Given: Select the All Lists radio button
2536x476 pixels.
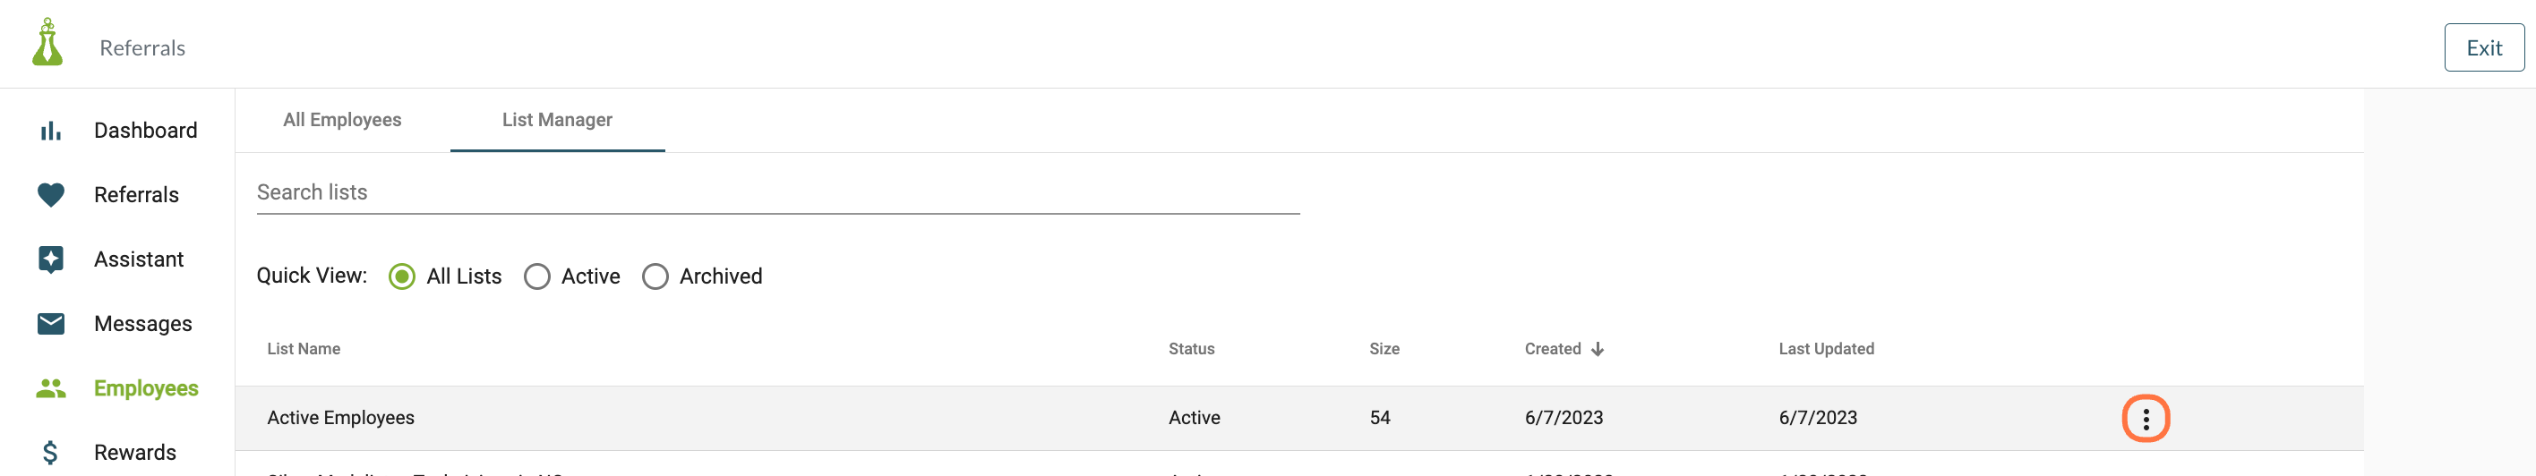Looking at the screenshot, I should click(x=402, y=276).
